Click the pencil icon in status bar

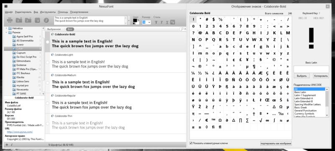12,145
